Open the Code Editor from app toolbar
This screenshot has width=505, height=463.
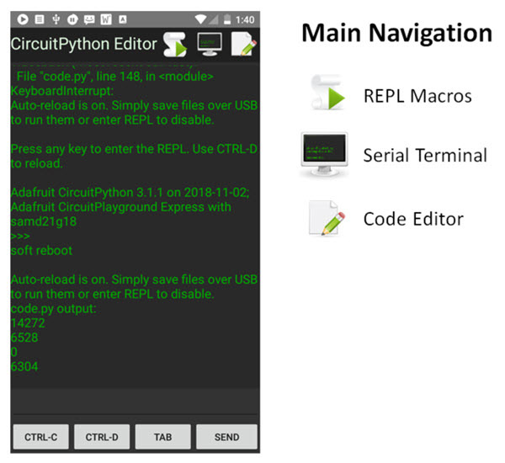pos(243,44)
